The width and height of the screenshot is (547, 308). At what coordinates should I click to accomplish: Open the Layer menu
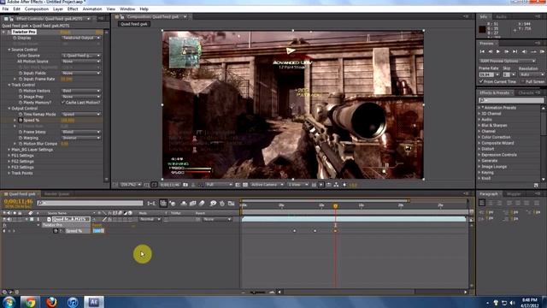click(x=58, y=9)
